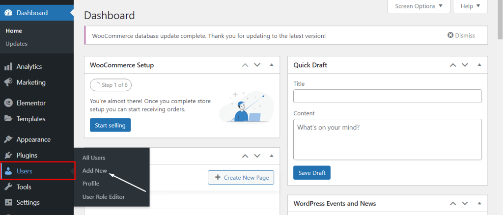The height and width of the screenshot is (215, 503).
Task: Move up the panel with Create New Page
Action: click(245, 156)
